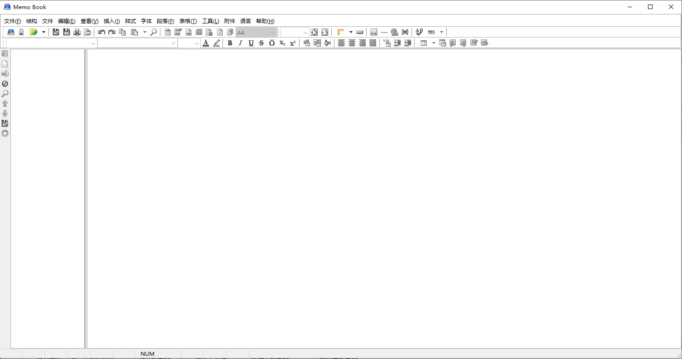Open the 帮助(H) menu
This screenshot has width=682, height=359.
pyautogui.click(x=265, y=21)
